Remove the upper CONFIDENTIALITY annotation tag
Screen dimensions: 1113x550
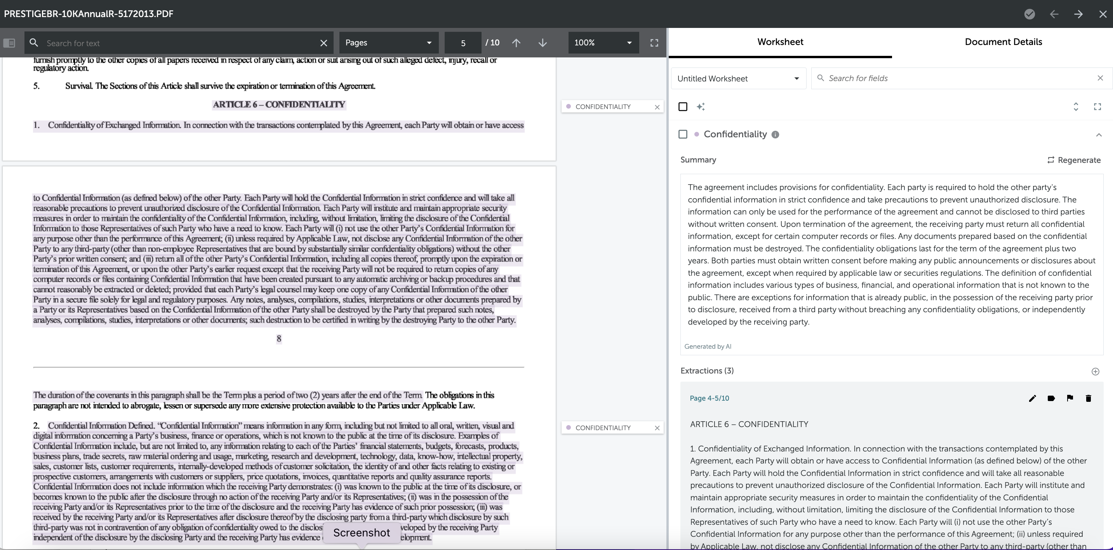tap(657, 107)
